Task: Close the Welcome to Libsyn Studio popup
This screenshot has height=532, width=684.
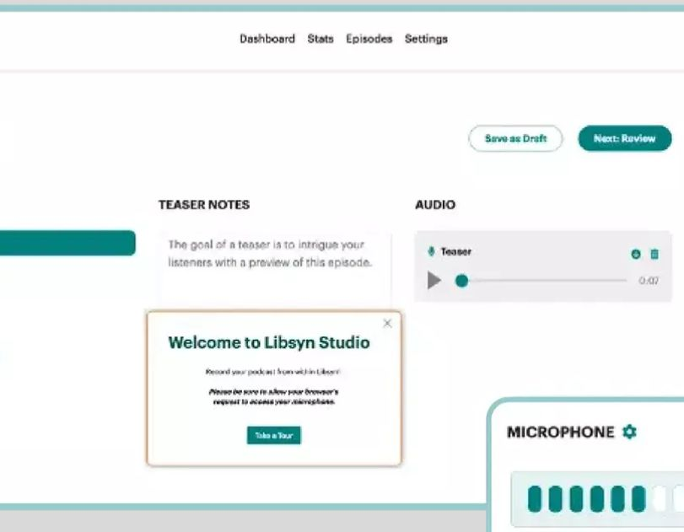Action: pyautogui.click(x=387, y=323)
